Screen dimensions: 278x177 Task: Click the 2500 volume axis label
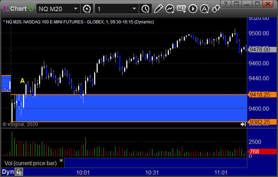pyautogui.click(x=255, y=142)
